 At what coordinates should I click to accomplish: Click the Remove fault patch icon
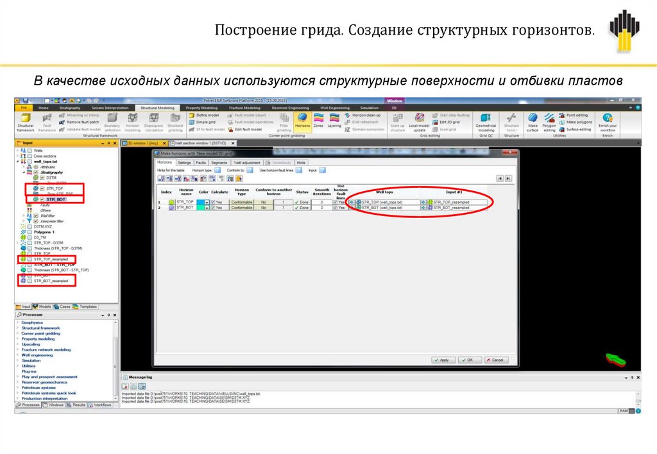point(62,122)
